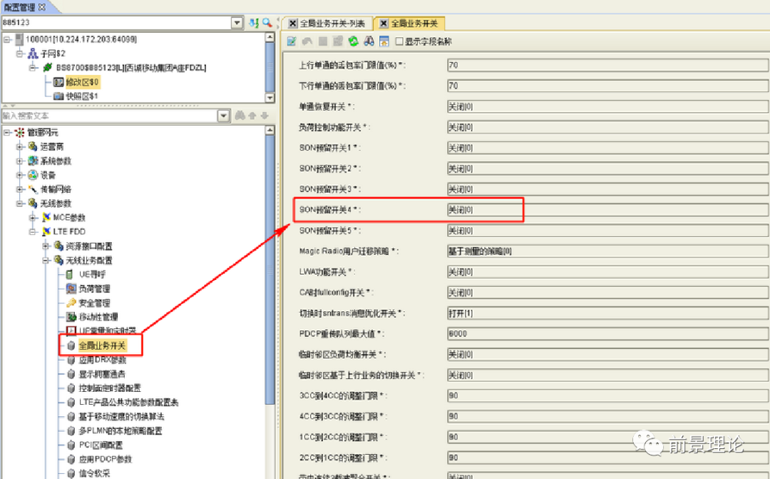770x479 pixels.
Task: Click the magnifier search icon beside 885123 field
Action: coord(267,23)
